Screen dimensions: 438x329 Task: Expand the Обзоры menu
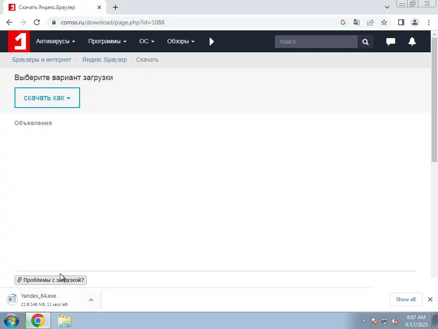[x=181, y=42]
